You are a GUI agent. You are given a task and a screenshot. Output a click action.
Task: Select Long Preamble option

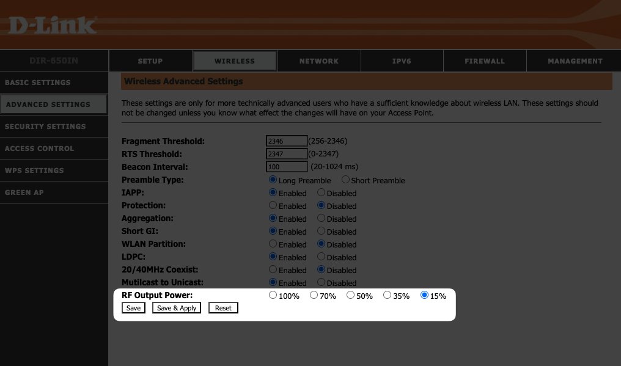click(x=273, y=180)
